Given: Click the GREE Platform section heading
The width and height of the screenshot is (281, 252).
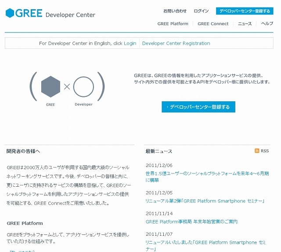Looking at the screenshot, I should pyautogui.click(x=25, y=224).
